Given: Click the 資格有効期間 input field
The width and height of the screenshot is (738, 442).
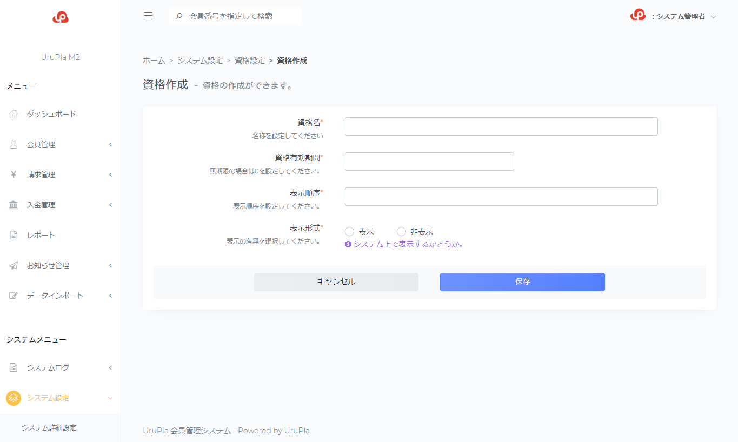Looking at the screenshot, I should [429, 162].
